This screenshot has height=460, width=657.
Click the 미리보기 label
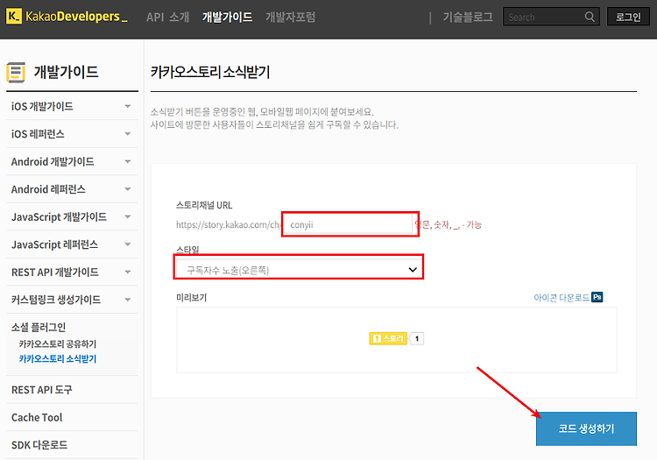click(x=192, y=297)
